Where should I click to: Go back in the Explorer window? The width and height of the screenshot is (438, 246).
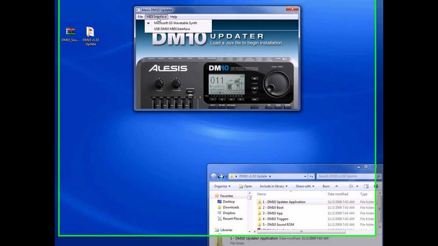(x=213, y=176)
